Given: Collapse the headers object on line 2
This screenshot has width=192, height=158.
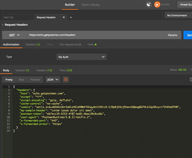Looking at the screenshot, I should click(x=11, y=90).
